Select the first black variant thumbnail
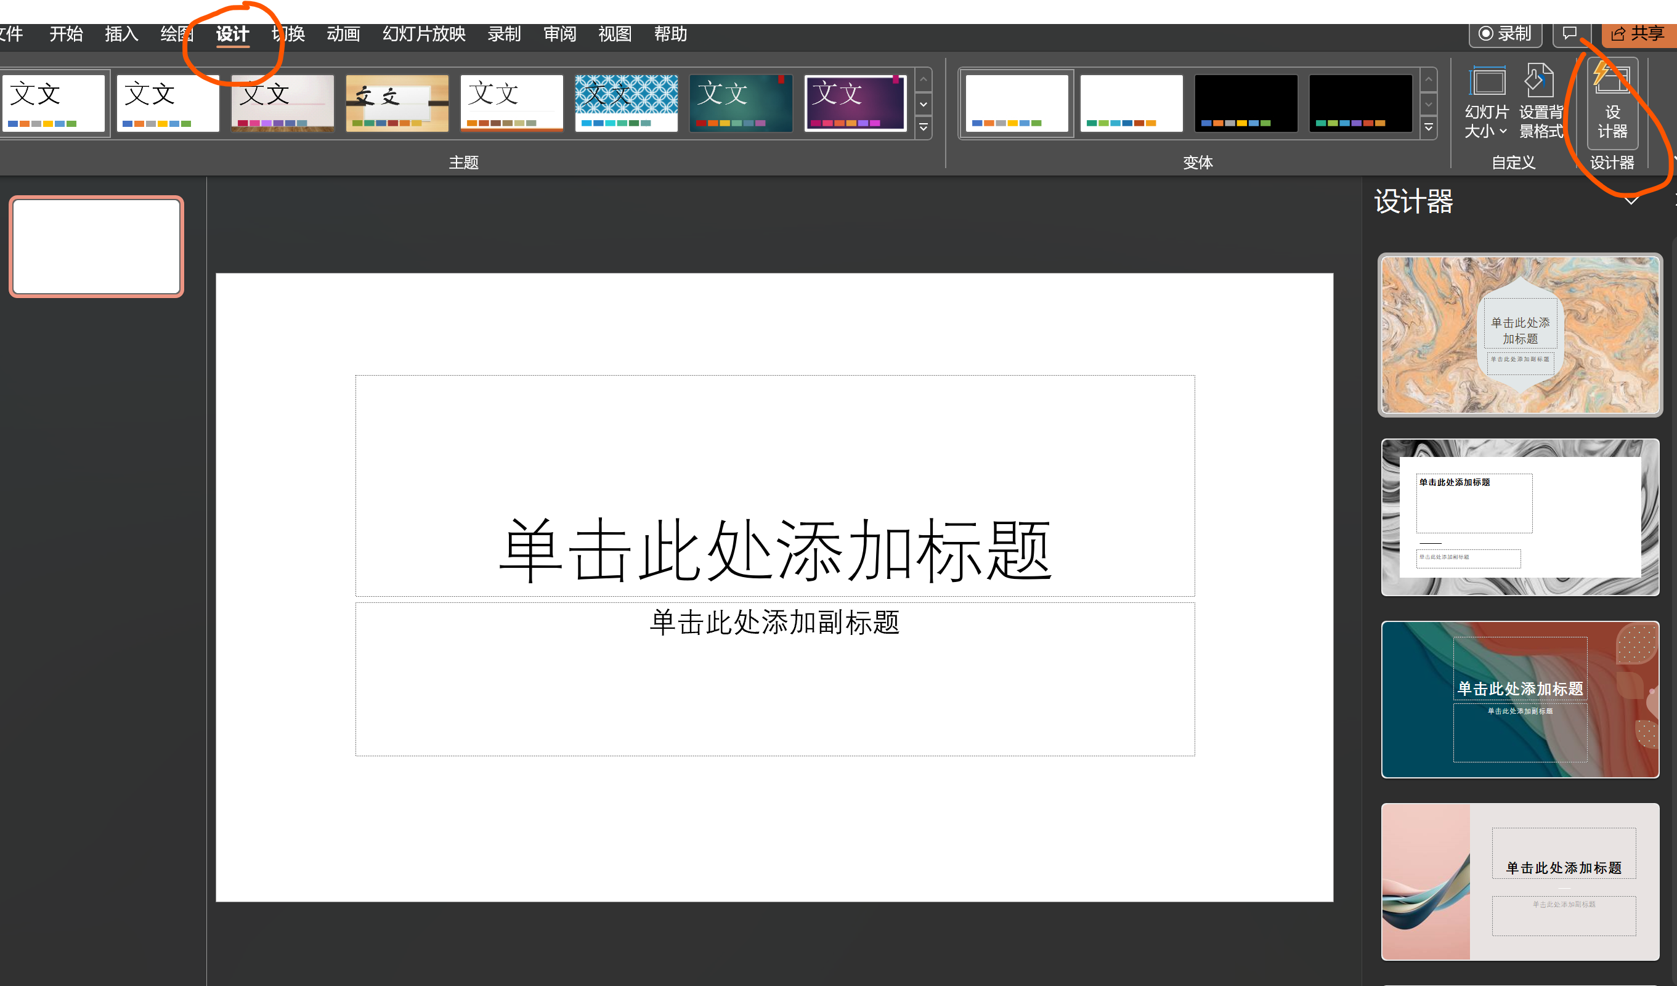 pos(1246,103)
